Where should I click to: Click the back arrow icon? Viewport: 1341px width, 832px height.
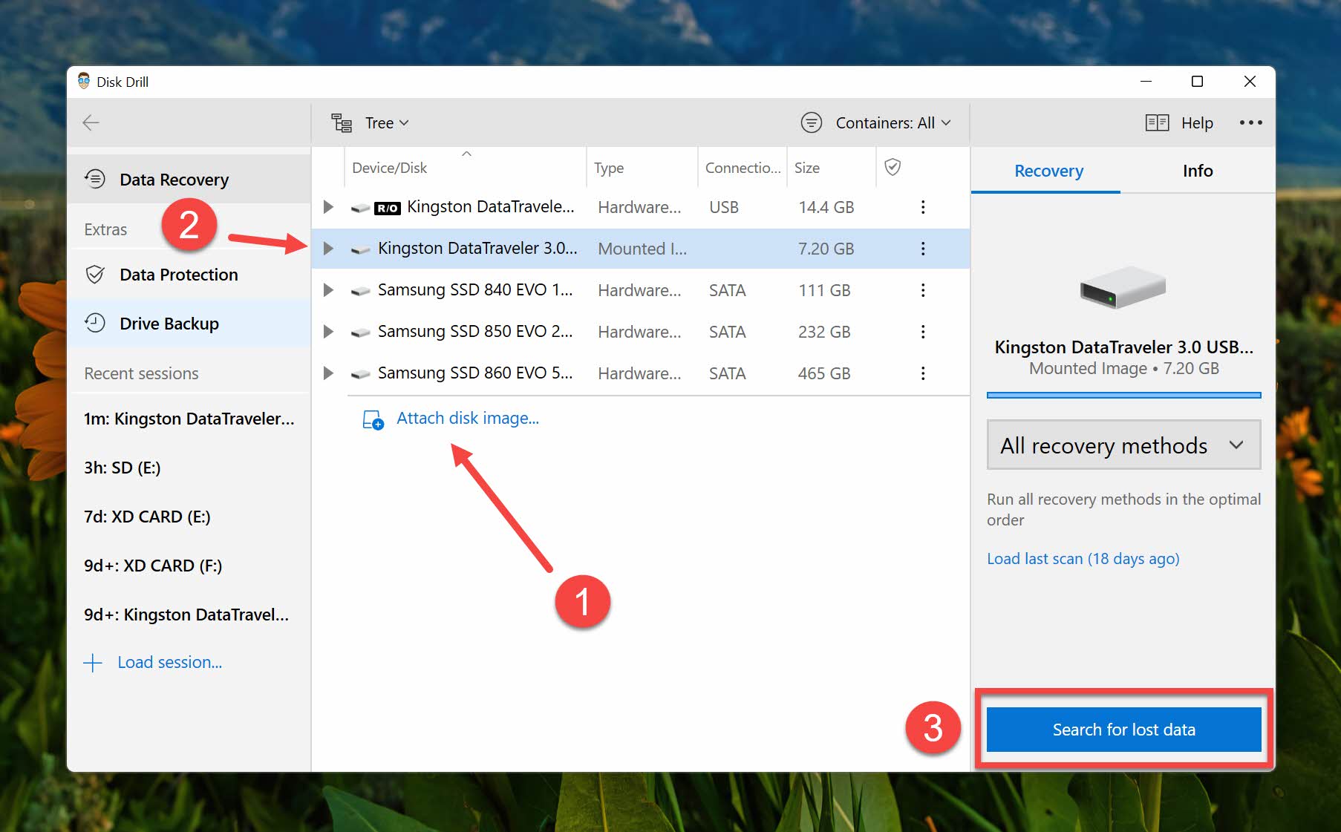pyautogui.click(x=91, y=122)
